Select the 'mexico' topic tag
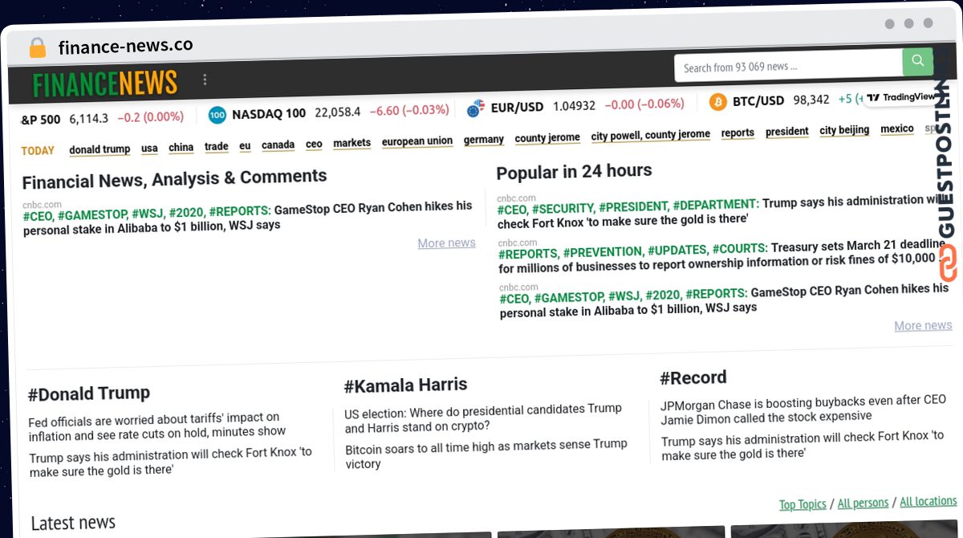The width and height of the screenshot is (963, 538). (897, 129)
